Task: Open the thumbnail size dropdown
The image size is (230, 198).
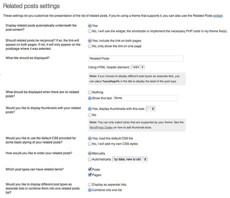Action: [x=151, y=109]
